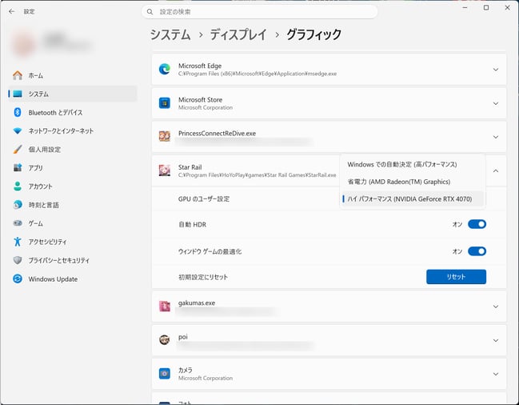Image resolution: width=519 pixels, height=405 pixels.
Task: Click the Privacy shield icon
Action: [x=18, y=260]
